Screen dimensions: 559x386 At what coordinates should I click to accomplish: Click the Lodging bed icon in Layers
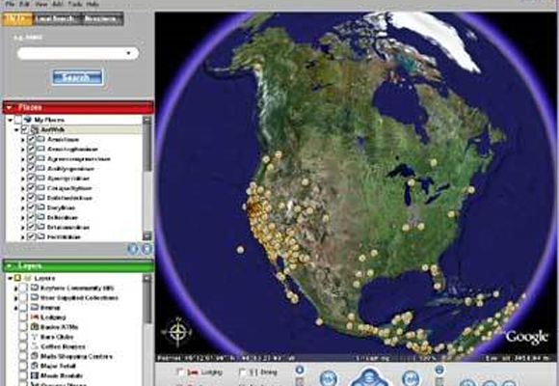point(35,317)
